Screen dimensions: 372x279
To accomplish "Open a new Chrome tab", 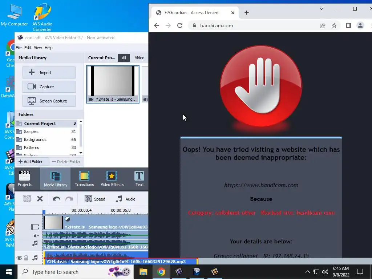I will 247,13.
